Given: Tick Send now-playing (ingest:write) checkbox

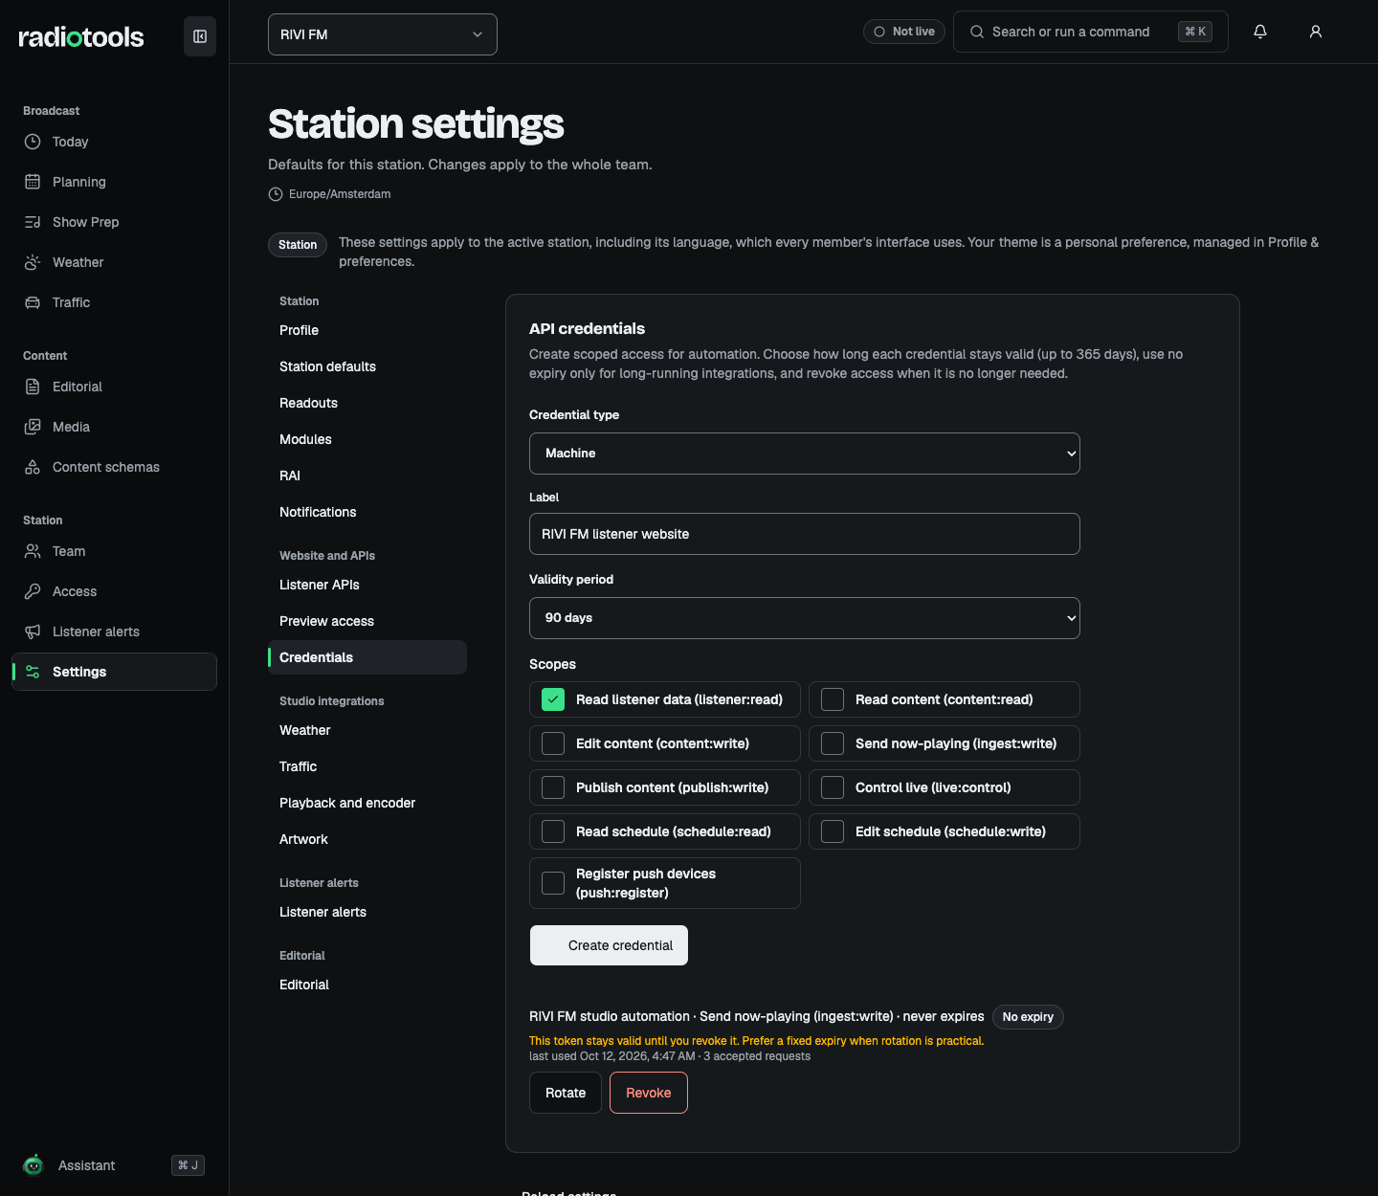Looking at the screenshot, I should [833, 743].
